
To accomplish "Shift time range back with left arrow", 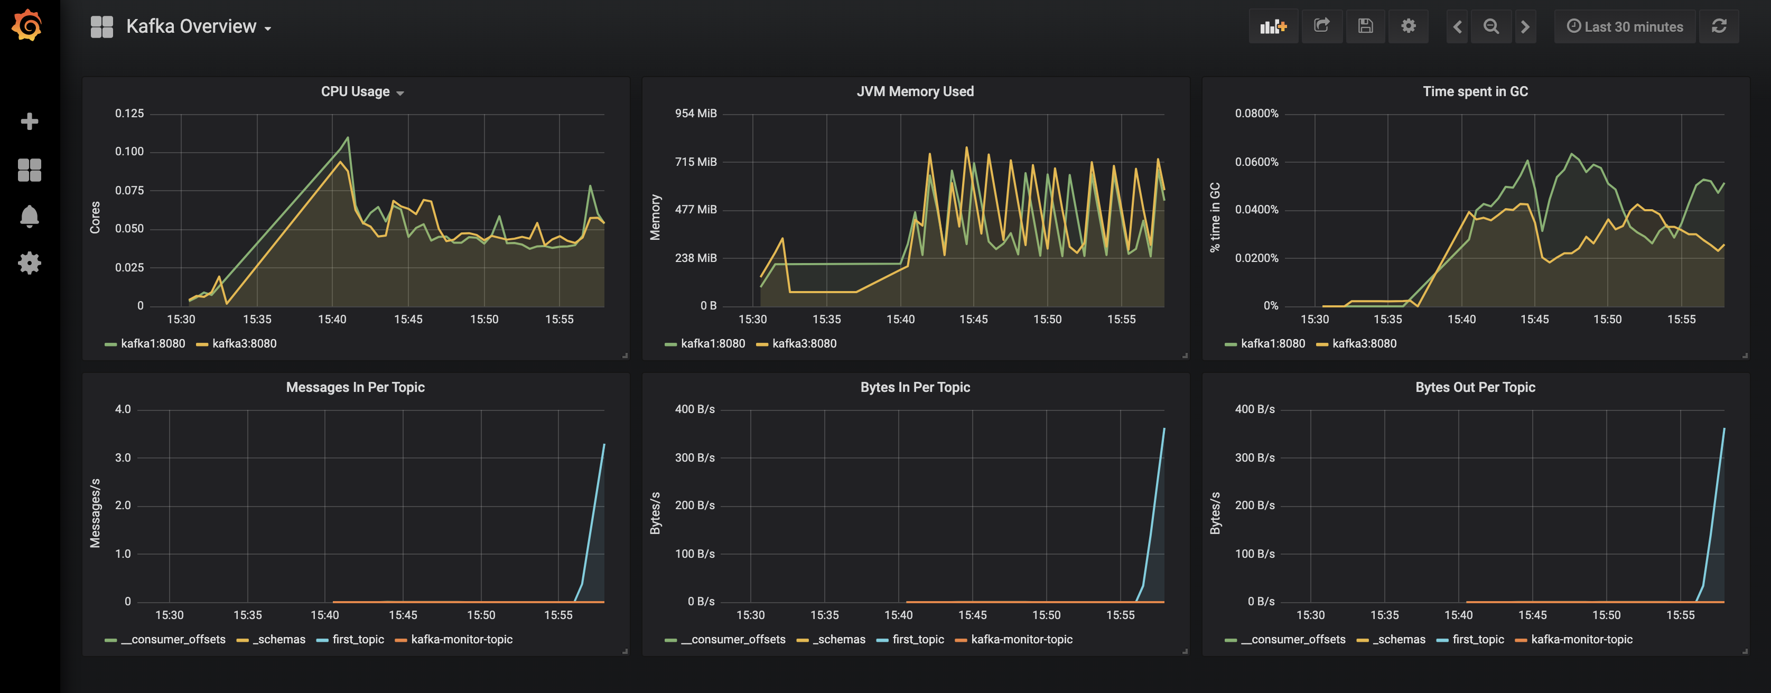I will tap(1458, 27).
